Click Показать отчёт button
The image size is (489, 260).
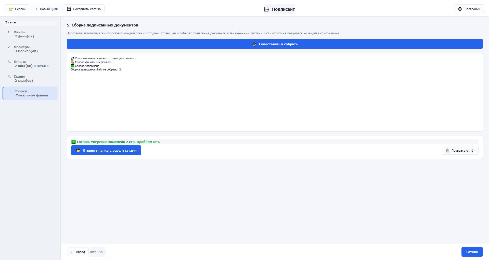pyautogui.click(x=460, y=150)
